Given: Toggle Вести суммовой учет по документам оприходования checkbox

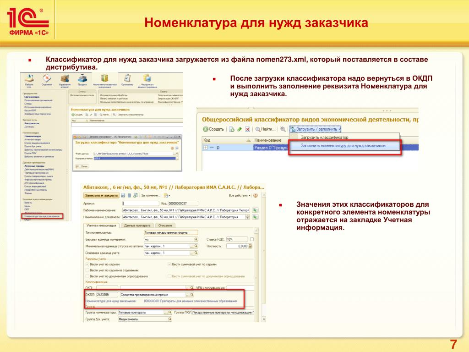Looking at the screenshot, I should pyautogui.click(x=169, y=276).
